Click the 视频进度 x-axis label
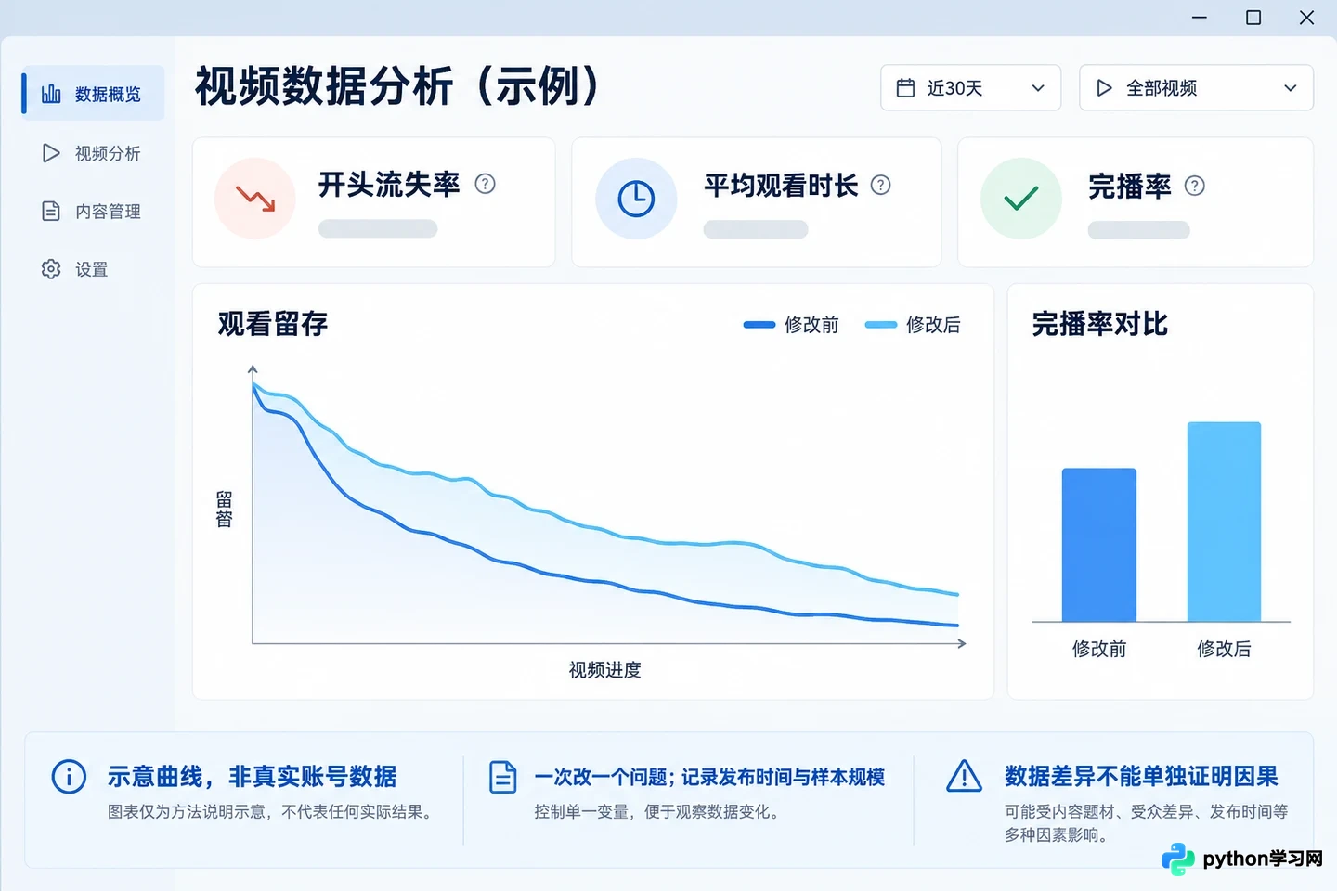Image resolution: width=1337 pixels, height=891 pixels. [605, 670]
